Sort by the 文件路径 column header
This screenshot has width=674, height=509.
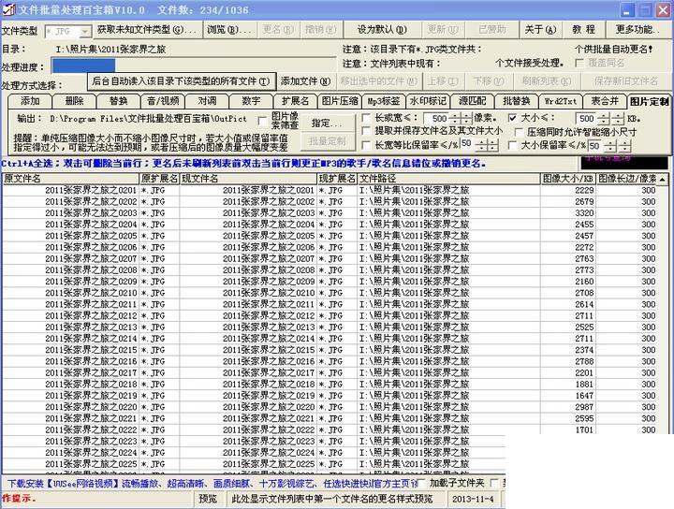[x=448, y=179]
